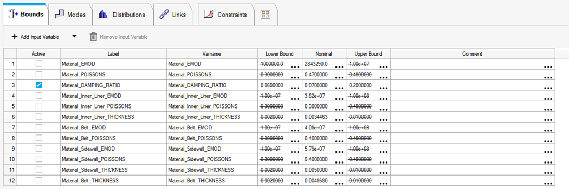Click nominal value 0.0048680
This screenshot has height=189, width=569.
[x=317, y=180]
